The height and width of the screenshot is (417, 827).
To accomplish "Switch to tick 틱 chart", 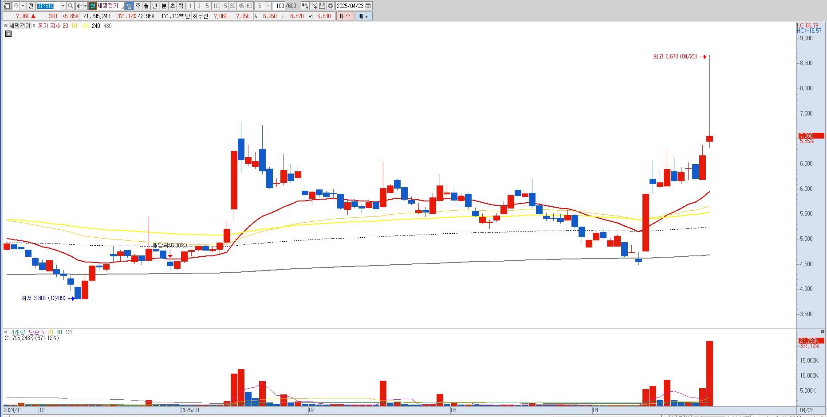I will tap(181, 6).
